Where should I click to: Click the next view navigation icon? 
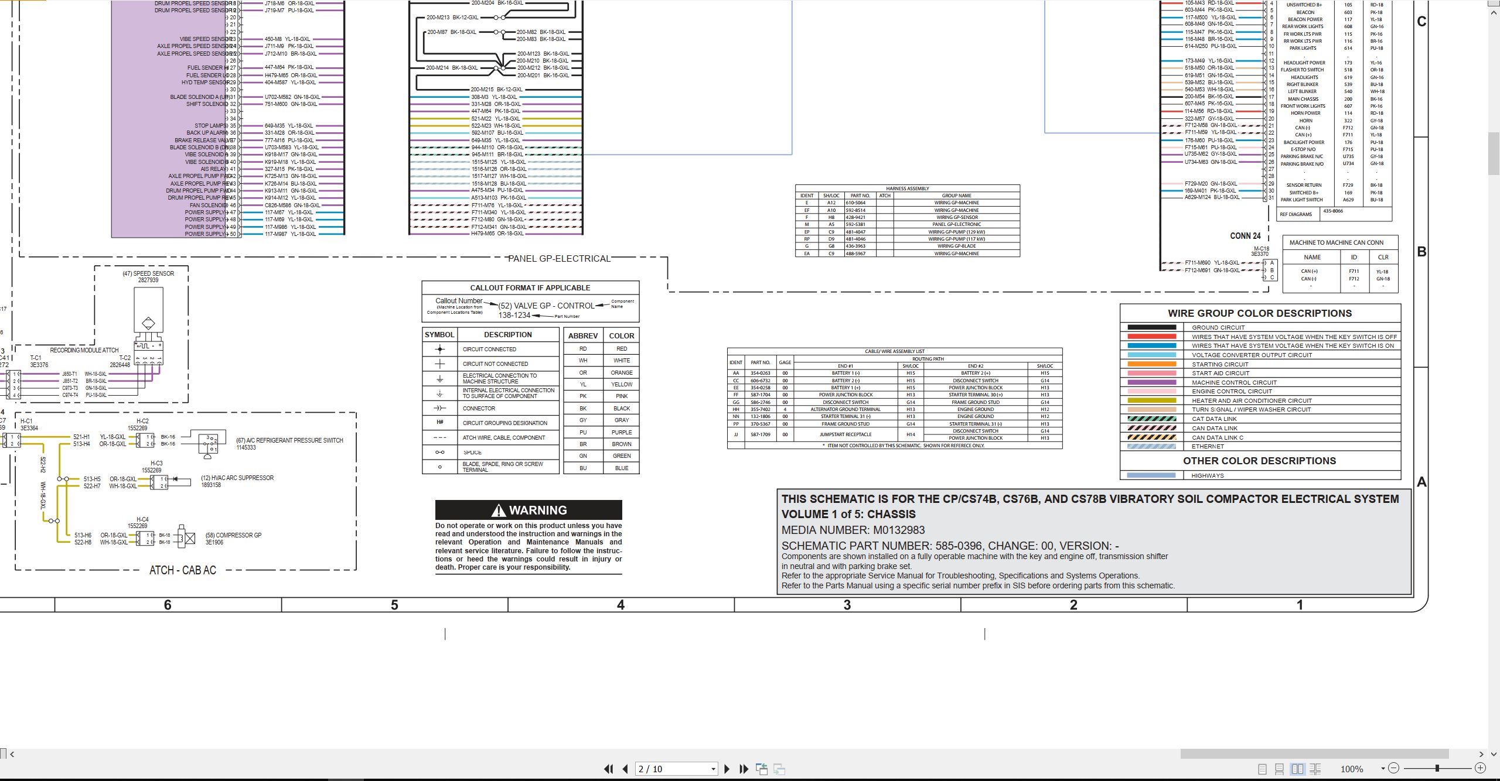[x=779, y=769]
